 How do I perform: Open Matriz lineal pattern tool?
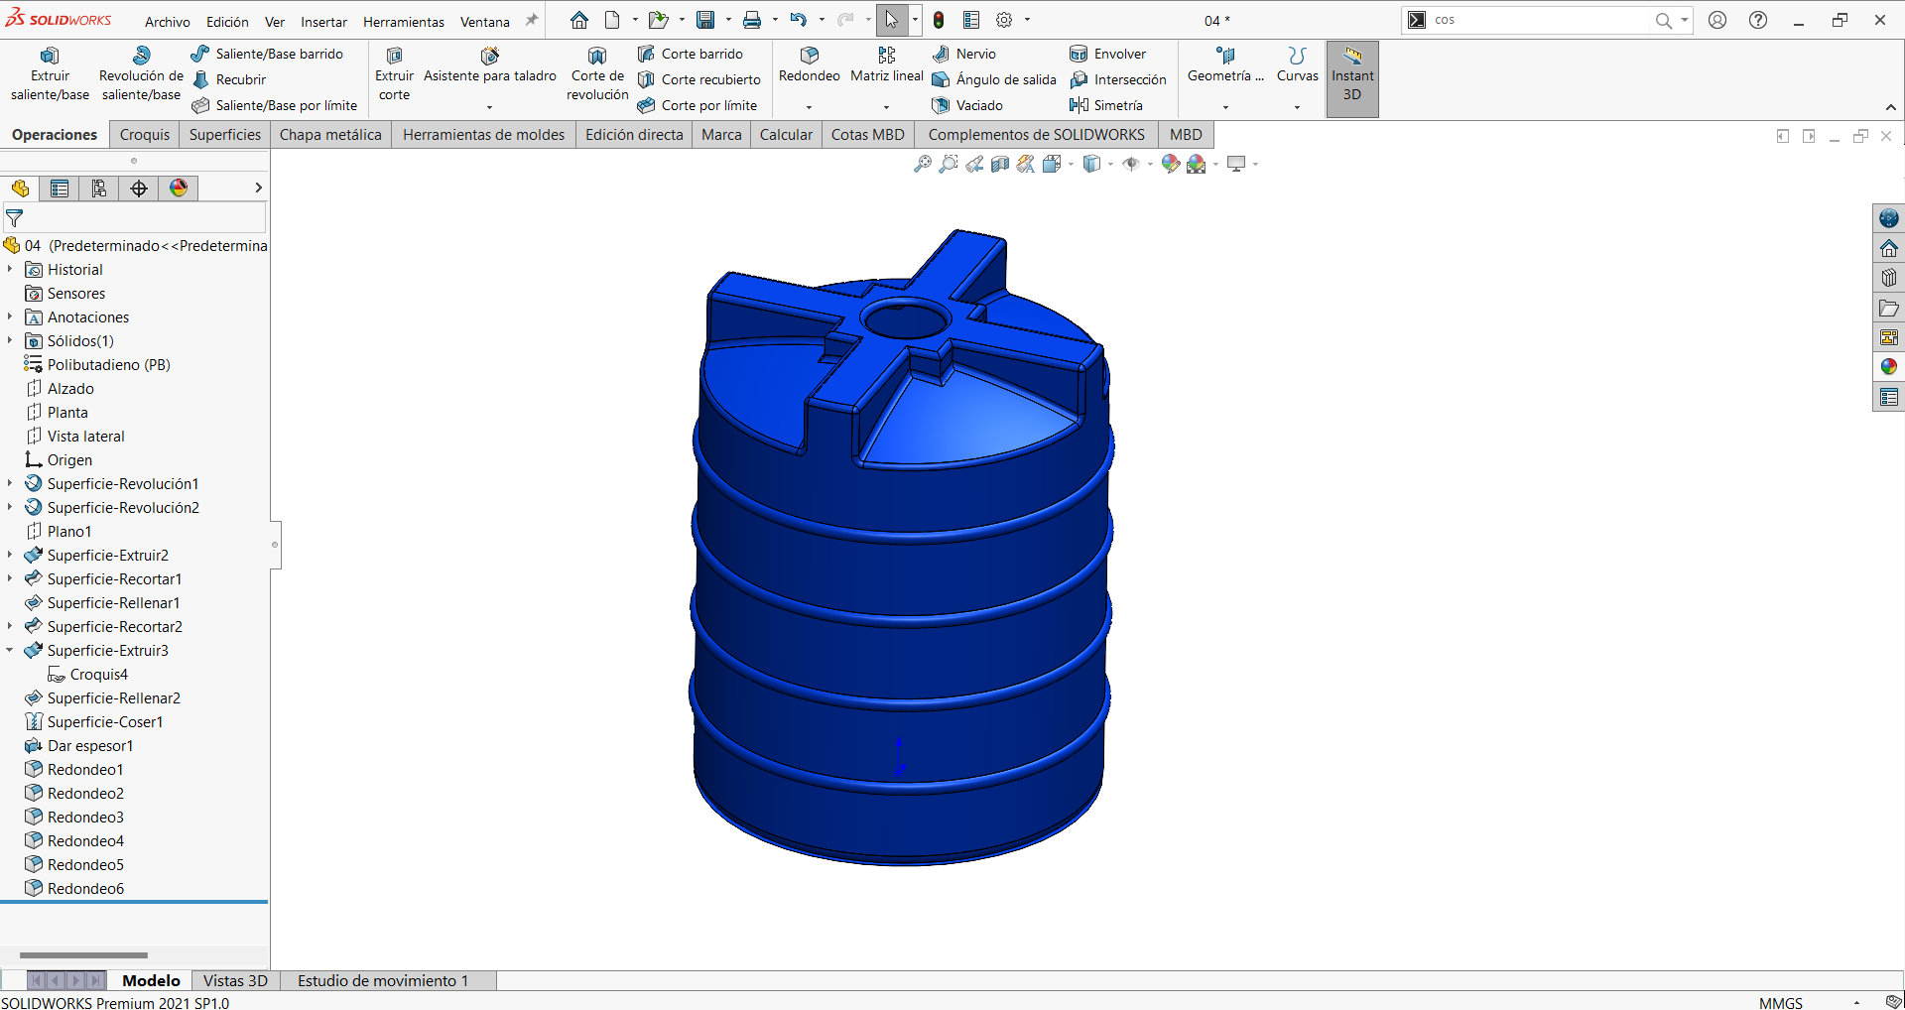pyautogui.click(x=886, y=65)
